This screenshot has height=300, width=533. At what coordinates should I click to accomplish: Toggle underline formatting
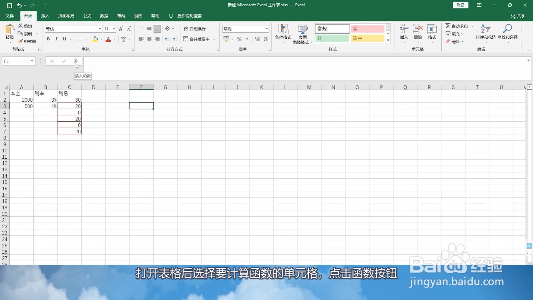tap(64, 39)
